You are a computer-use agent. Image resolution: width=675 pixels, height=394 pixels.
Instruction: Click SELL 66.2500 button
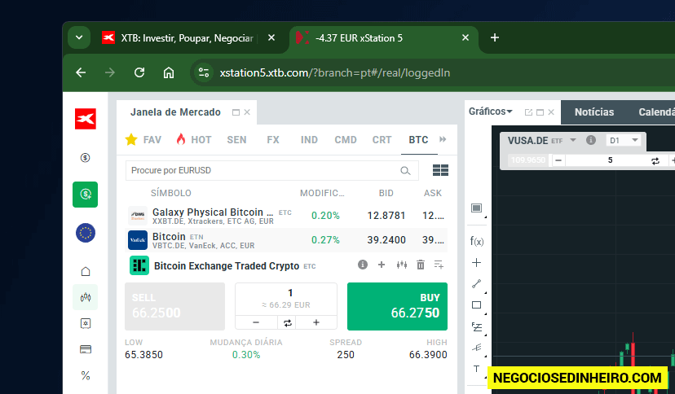tap(174, 306)
